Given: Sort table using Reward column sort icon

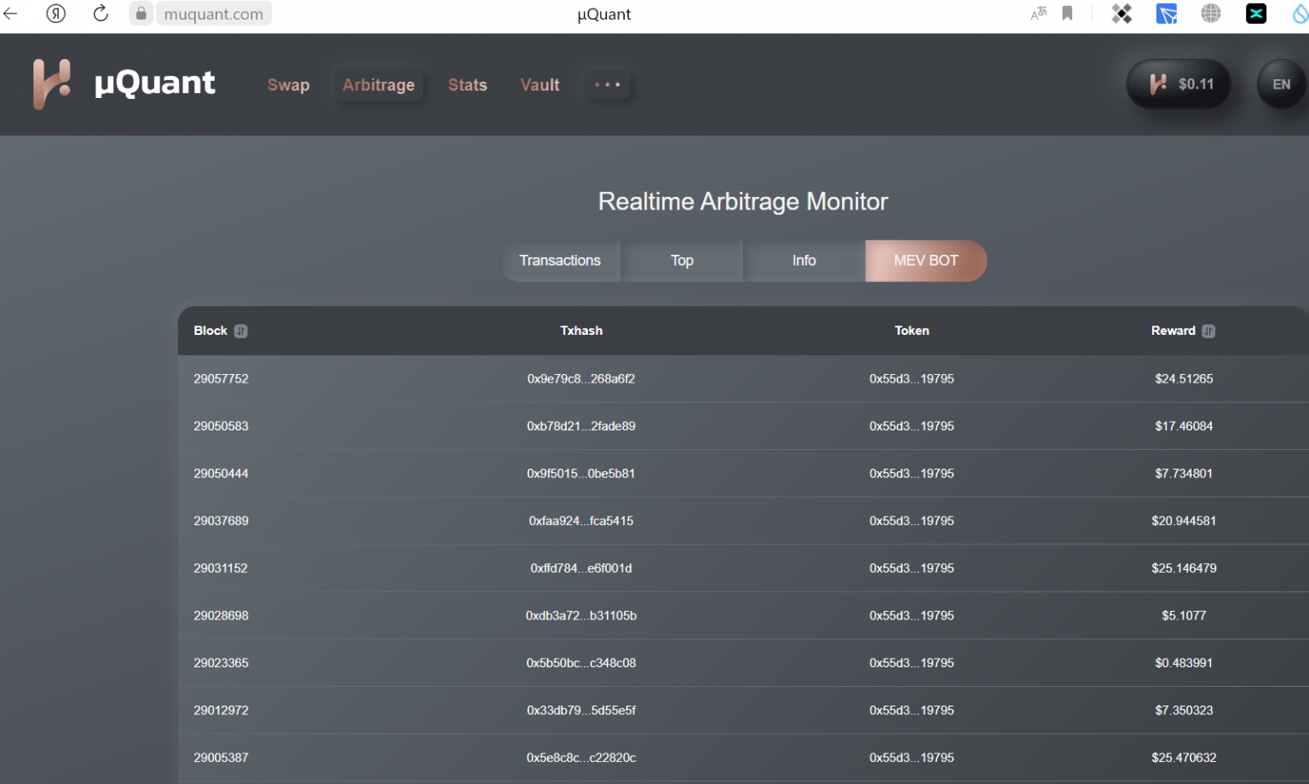Looking at the screenshot, I should click(x=1208, y=331).
